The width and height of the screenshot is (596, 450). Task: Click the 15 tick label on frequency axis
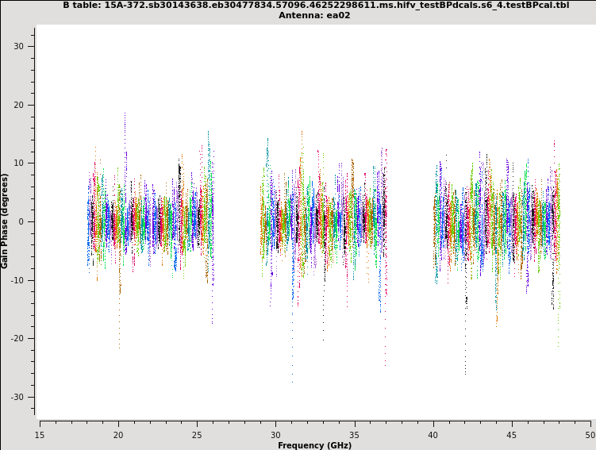40,434
